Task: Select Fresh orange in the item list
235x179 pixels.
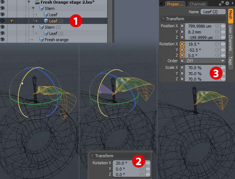Action: pos(57,40)
